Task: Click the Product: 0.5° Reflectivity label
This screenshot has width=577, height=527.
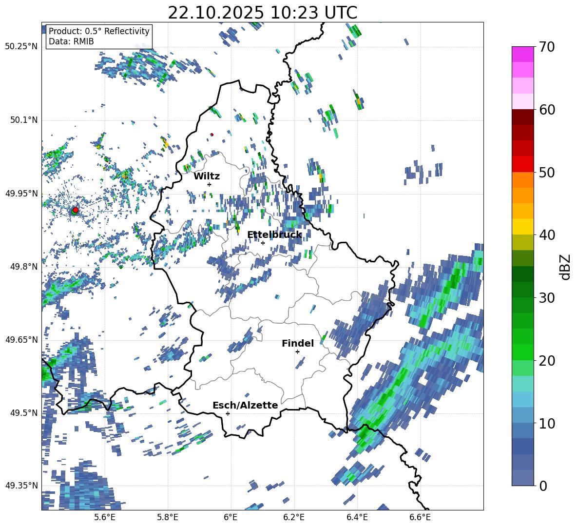Action: [99, 31]
